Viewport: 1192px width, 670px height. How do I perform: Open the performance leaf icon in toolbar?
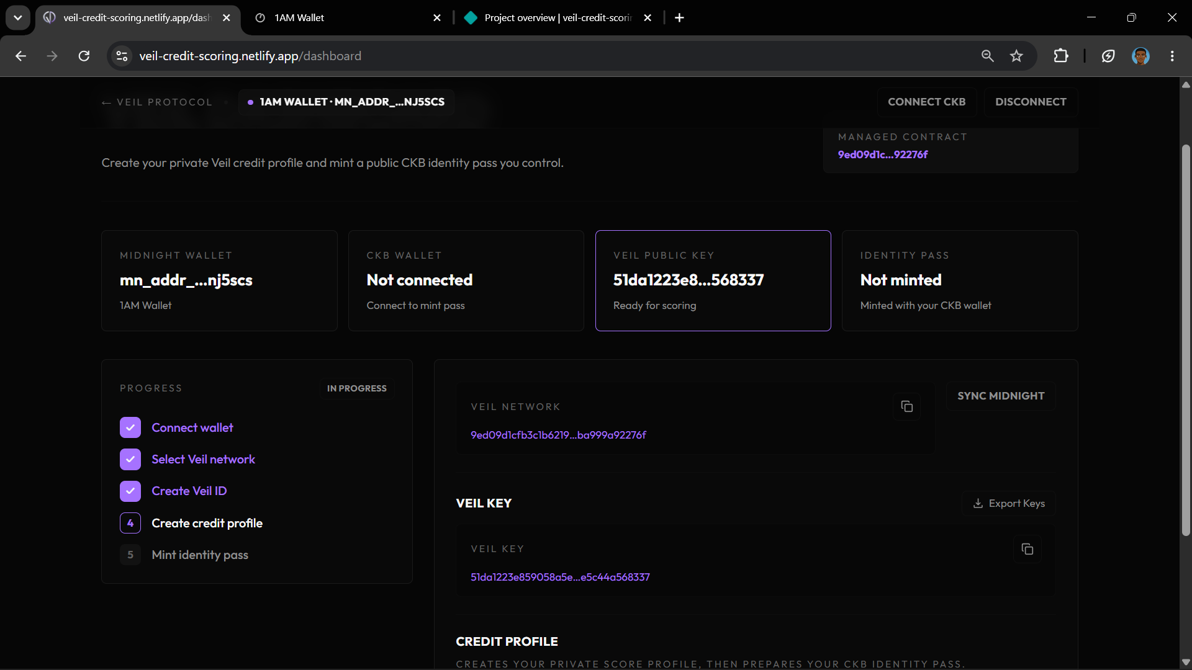1108,56
